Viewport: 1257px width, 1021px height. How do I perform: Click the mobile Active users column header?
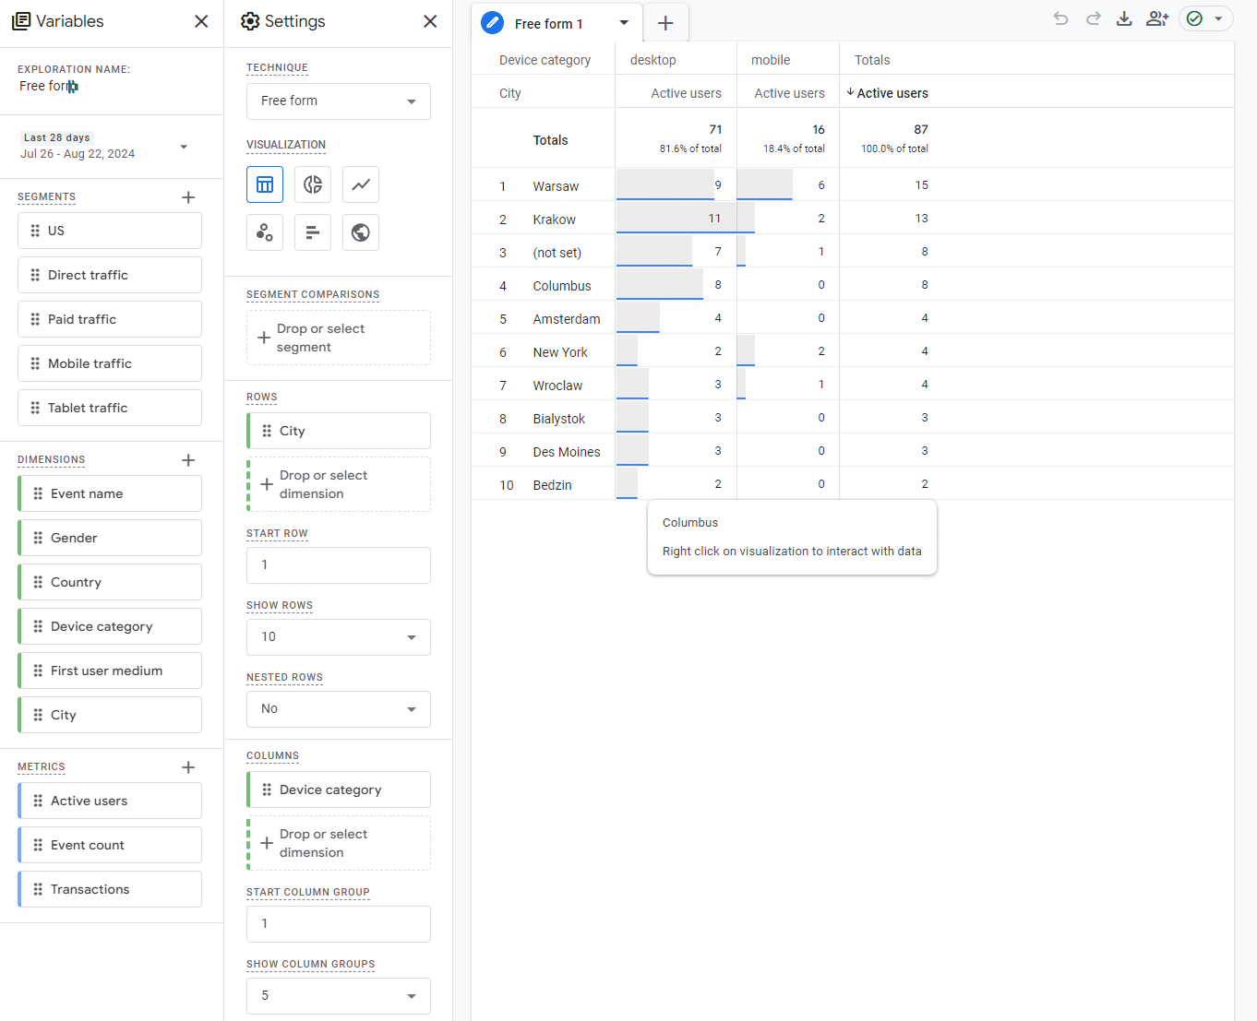(x=789, y=93)
